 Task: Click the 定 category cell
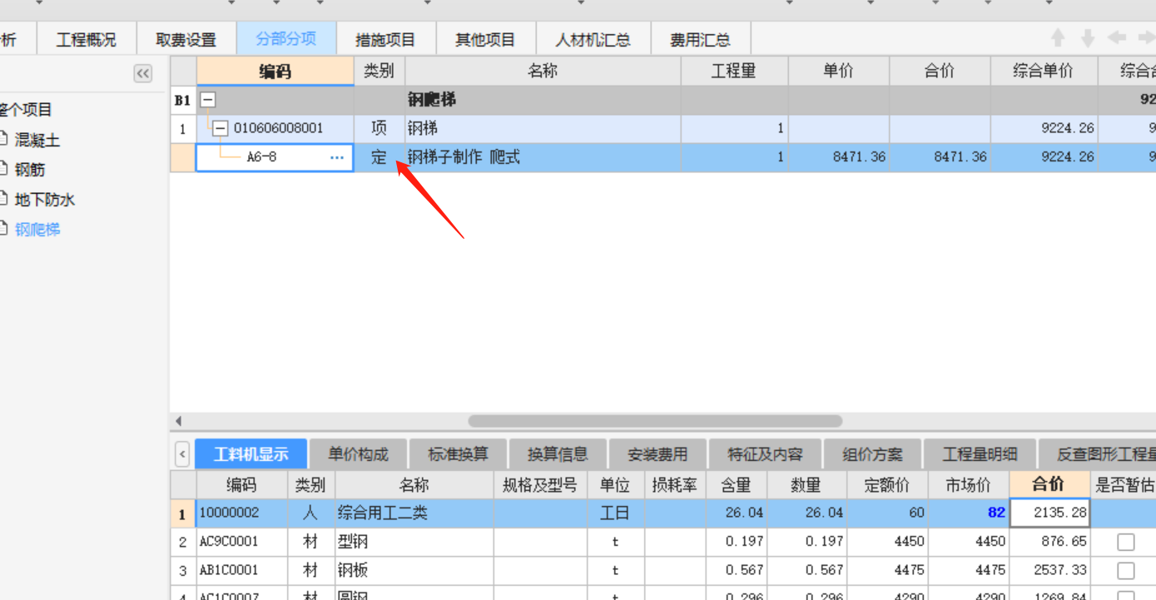tap(380, 157)
